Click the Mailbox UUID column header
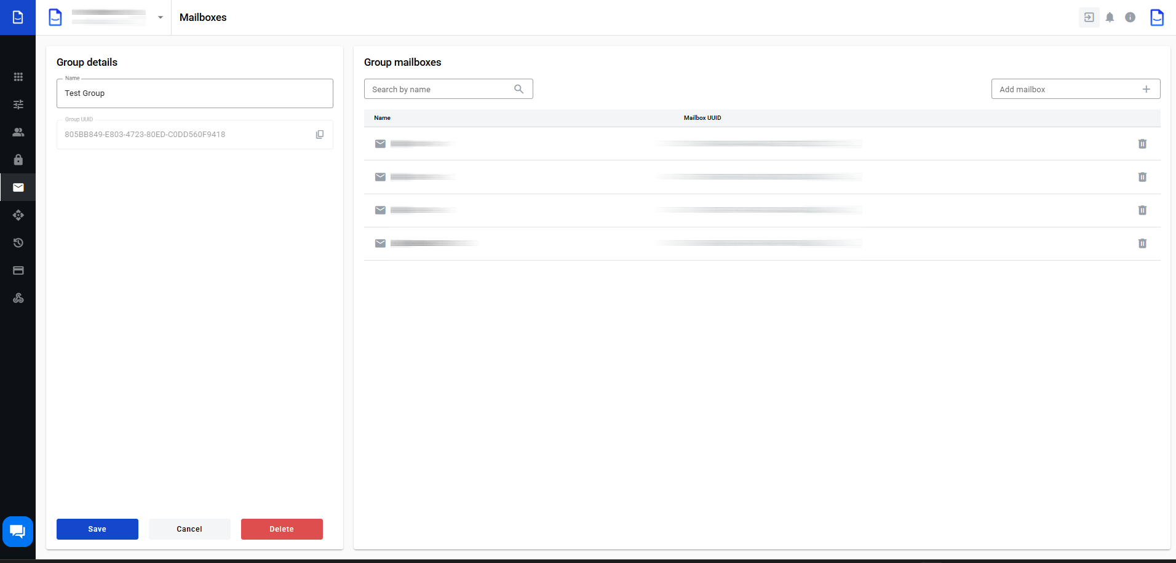Screen dimensions: 1176x563 [702, 118]
